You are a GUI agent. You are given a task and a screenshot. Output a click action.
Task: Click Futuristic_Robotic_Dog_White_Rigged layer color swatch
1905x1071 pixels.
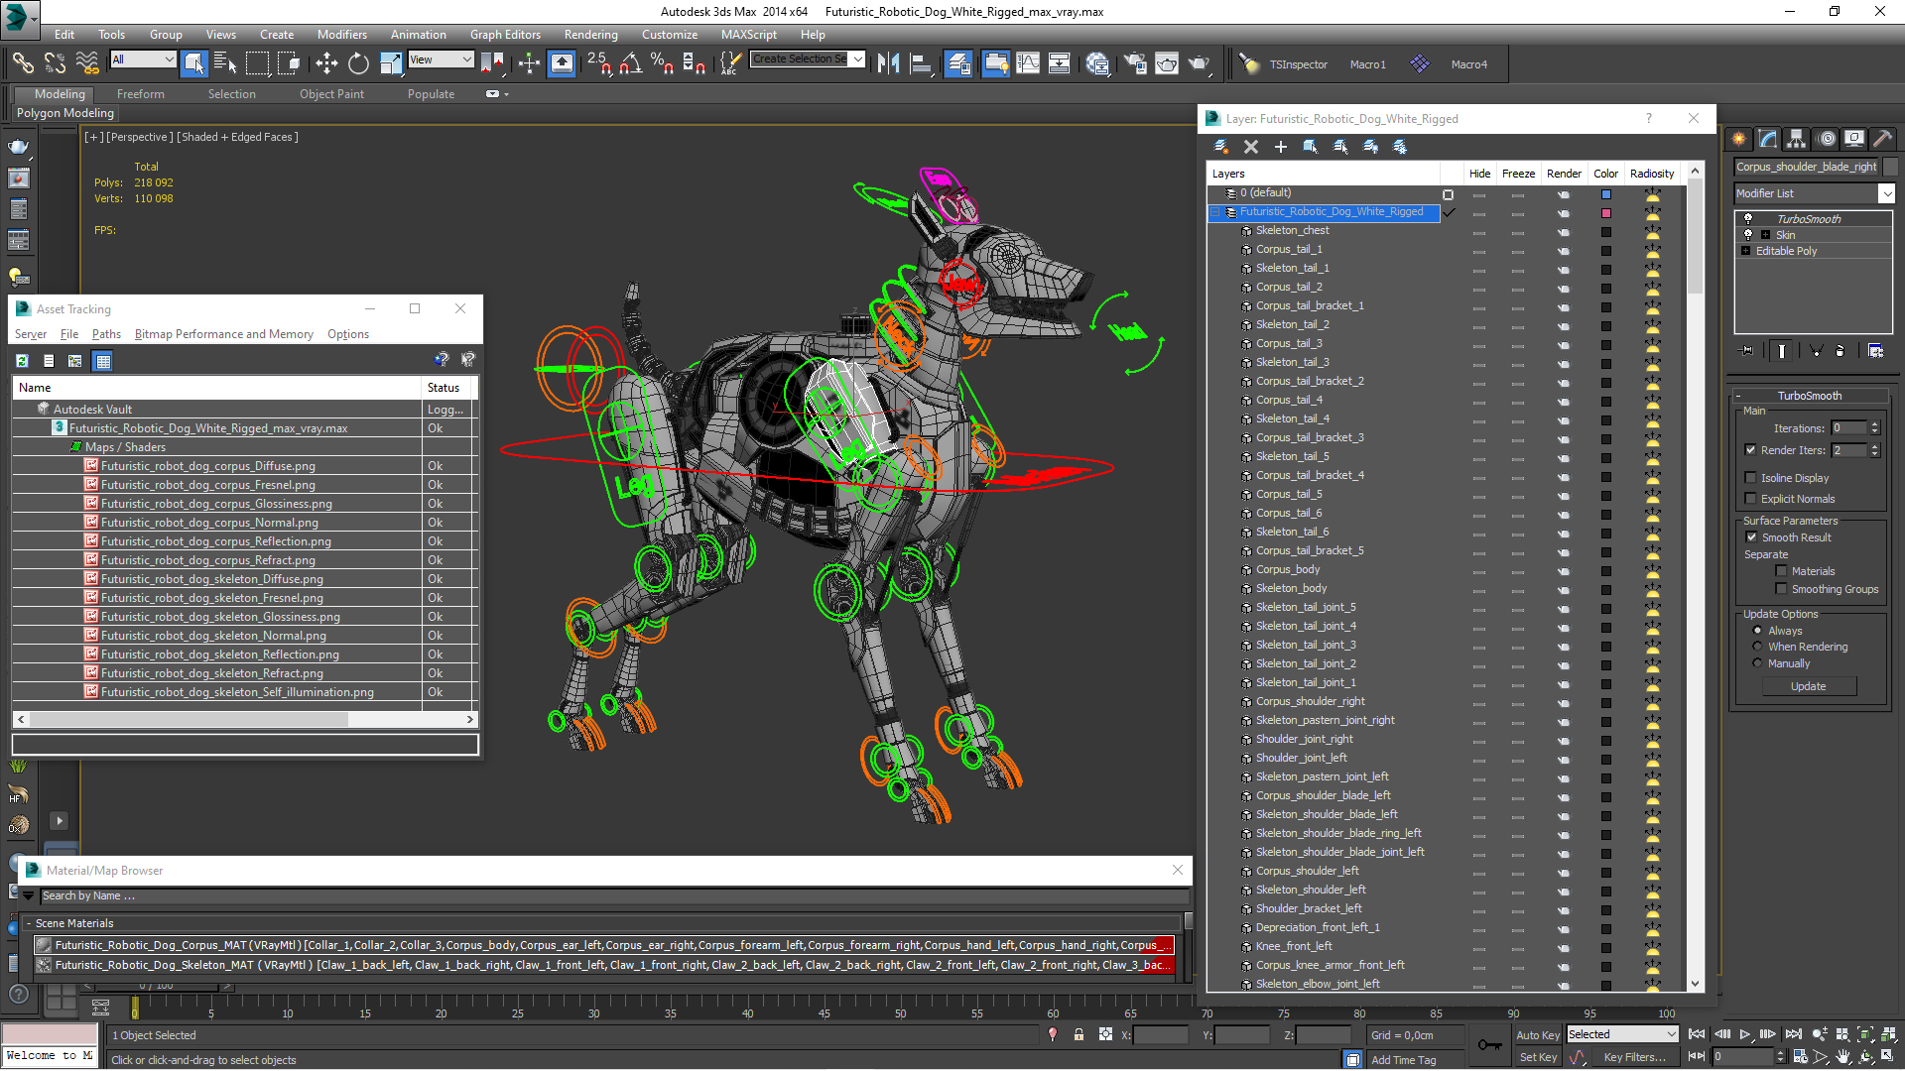coord(1605,212)
